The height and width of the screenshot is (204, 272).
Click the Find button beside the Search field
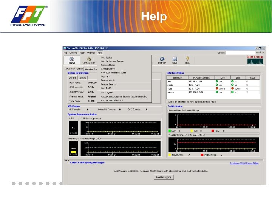[x=258, y=53]
